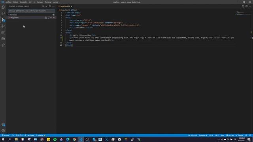Show hidden system tray icons
253x142 pixels.
tap(219, 139)
